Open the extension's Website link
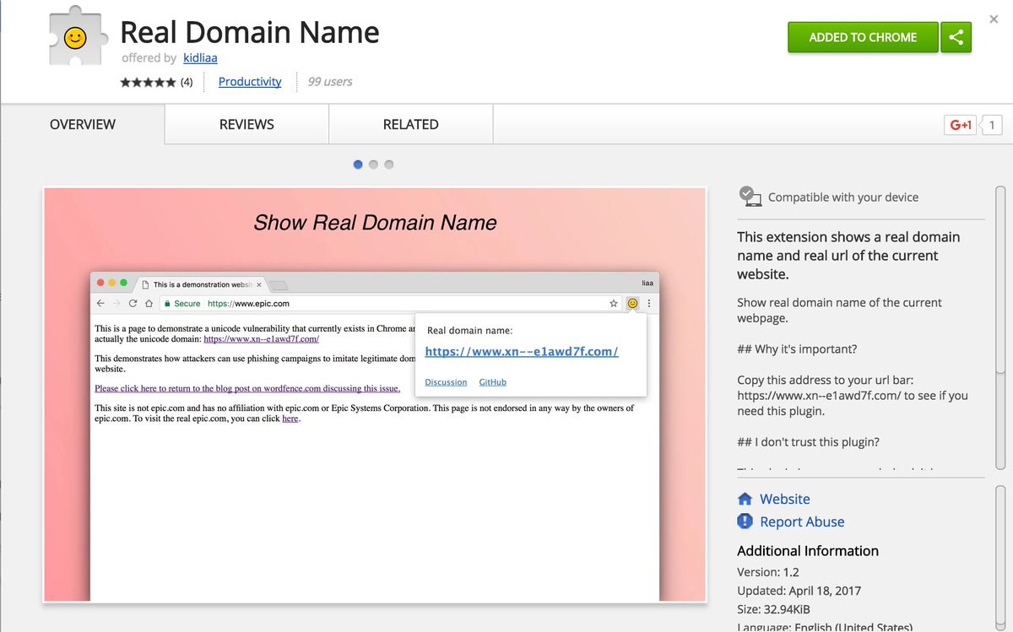The height and width of the screenshot is (632, 1013). 784,499
